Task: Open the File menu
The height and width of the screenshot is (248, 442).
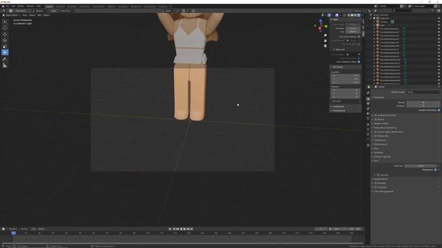Action: 8,6
